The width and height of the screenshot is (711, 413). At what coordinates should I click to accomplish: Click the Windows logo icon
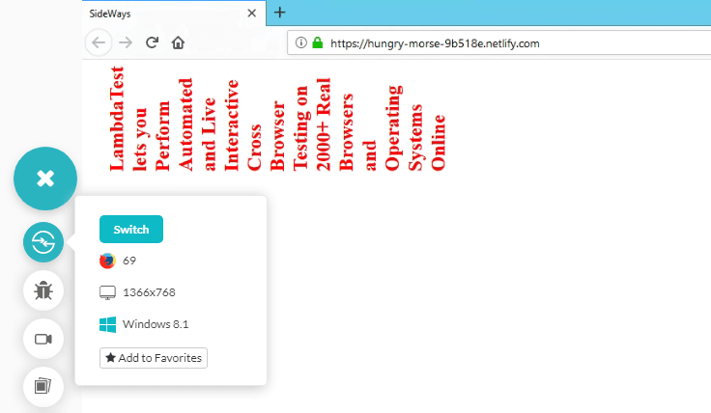click(107, 324)
